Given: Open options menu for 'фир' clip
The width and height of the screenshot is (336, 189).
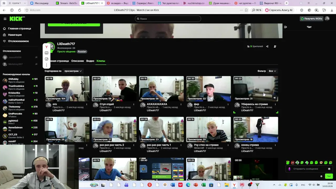Looking at the screenshot, I should pos(228,104).
